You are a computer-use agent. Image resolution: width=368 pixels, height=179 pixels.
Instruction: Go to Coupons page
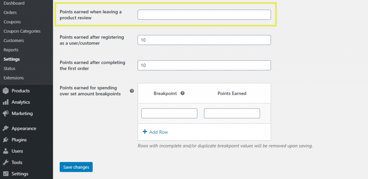[x=12, y=22]
